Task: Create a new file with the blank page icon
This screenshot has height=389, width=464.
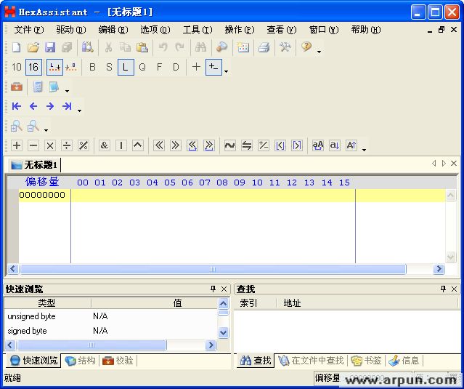Action: [17, 47]
